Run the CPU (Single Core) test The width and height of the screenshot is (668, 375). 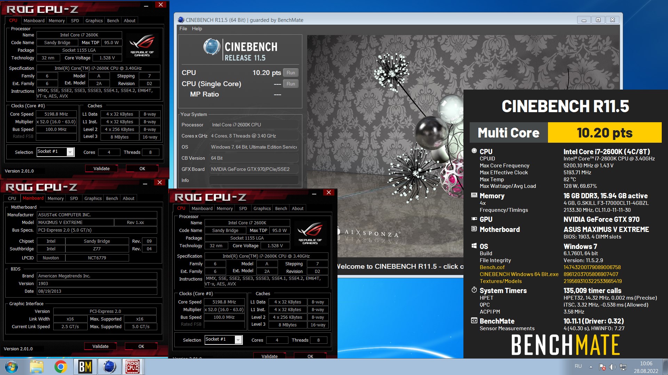coord(291,84)
